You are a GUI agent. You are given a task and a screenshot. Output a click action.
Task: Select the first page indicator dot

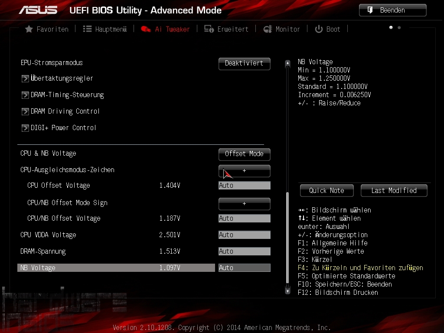tap(391, 27)
